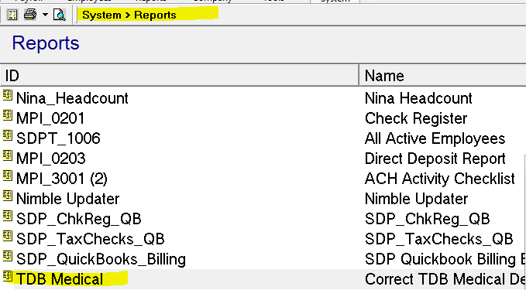Click the MPI_3001 (2) row icon
Viewport: 526px width, 290px height.
[8, 176]
